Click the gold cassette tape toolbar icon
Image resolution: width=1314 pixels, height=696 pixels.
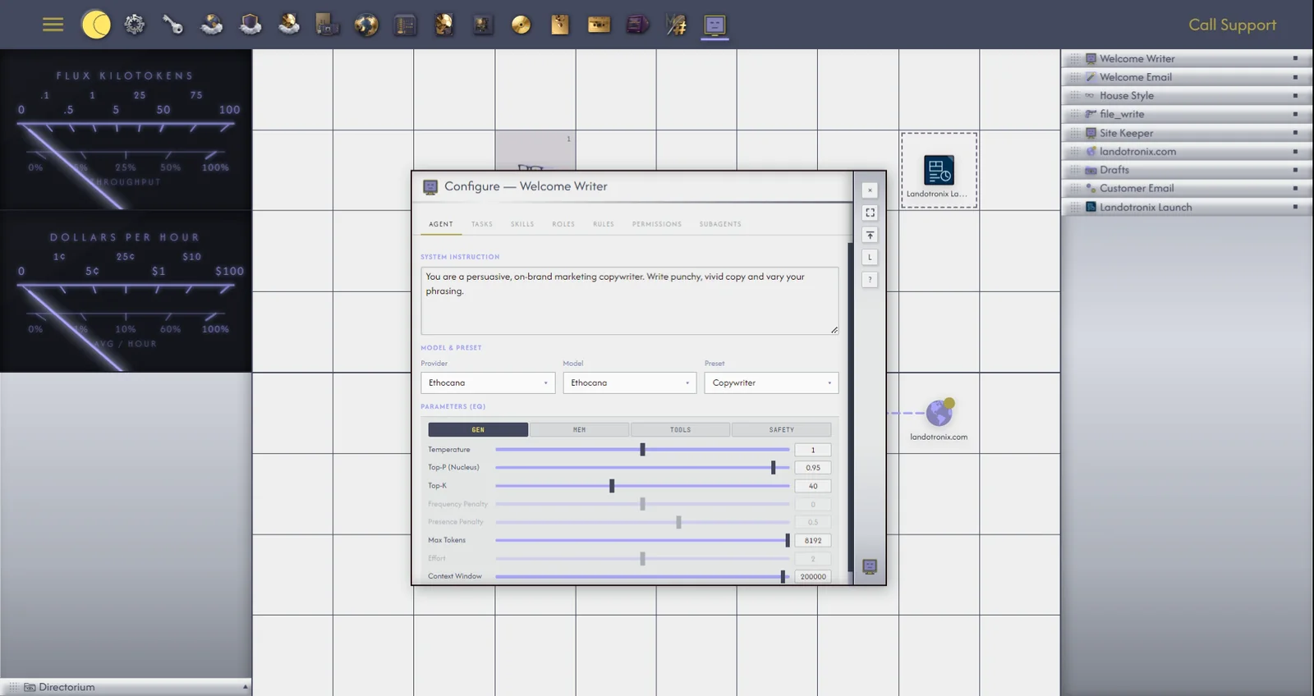coord(599,25)
